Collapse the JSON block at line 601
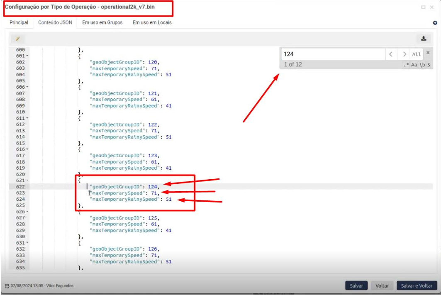Viewport: 441px width, 295px height. coord(27,56)
